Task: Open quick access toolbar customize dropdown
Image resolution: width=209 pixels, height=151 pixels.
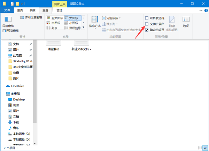Action: click(22, 4)
